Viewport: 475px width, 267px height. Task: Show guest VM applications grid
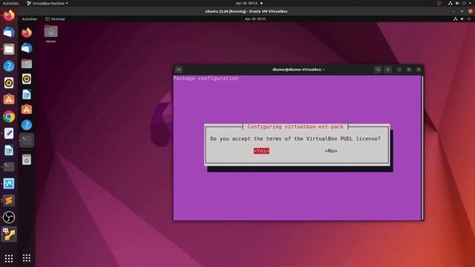(x=27, y=257)
